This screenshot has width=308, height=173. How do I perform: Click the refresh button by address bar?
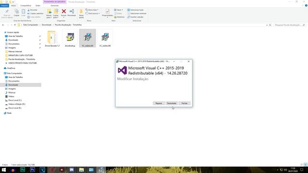tap(270, 25)
